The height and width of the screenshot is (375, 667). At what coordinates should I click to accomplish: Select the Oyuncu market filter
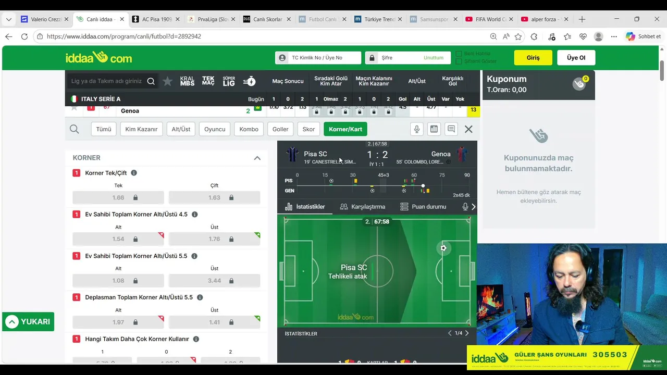(x=215, y=129)
